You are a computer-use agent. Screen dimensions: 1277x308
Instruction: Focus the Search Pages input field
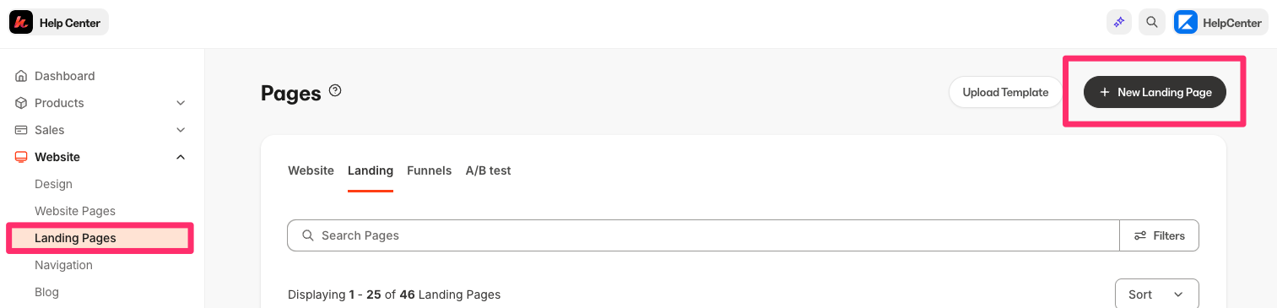[703, 235]
